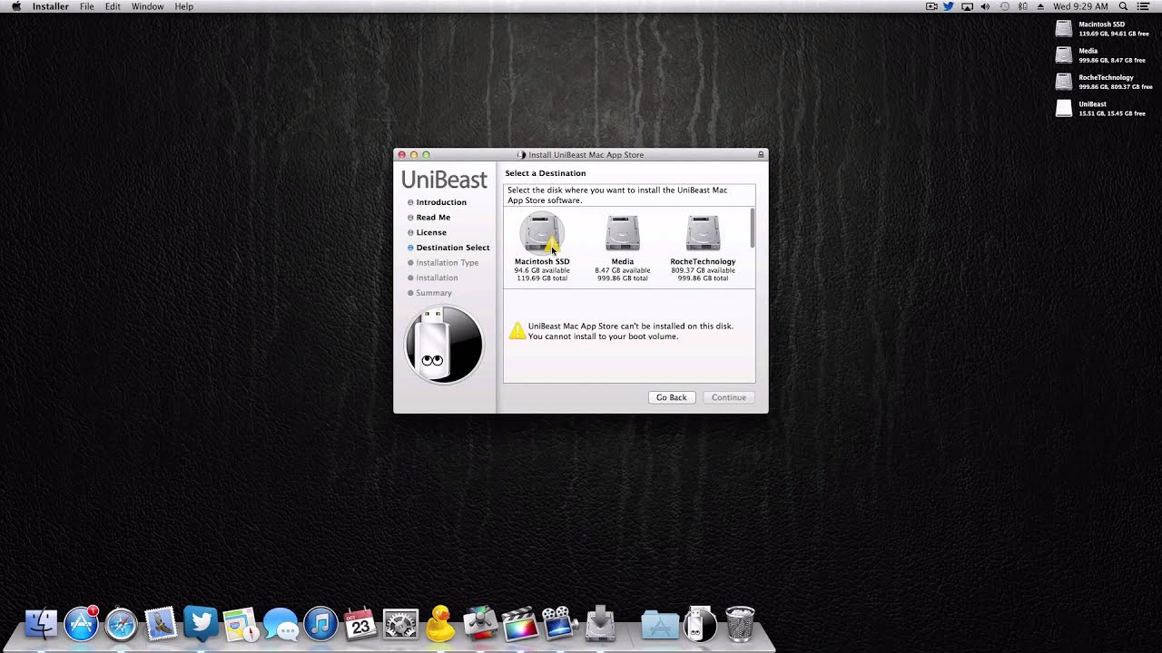Click the UniBeast USB drive logo
The height and width of the screenshot is (653, 1162).
tap(444, 344)
